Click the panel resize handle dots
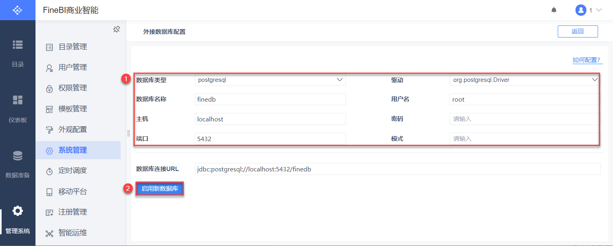613x246 pixels. 129,133
